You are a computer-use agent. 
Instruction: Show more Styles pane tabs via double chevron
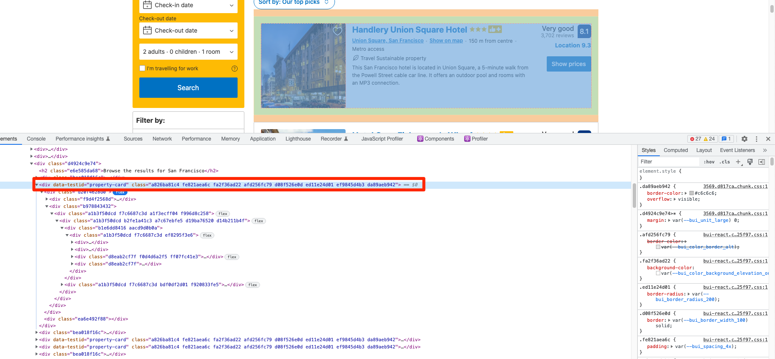765,150
